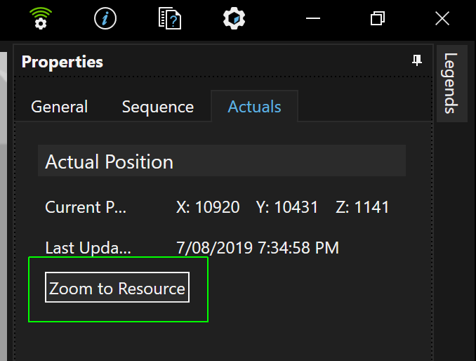The height and width of the screenshot is (361, 476).
Task: Expand the Legends side panel
Action: click(x=451, y=83)
